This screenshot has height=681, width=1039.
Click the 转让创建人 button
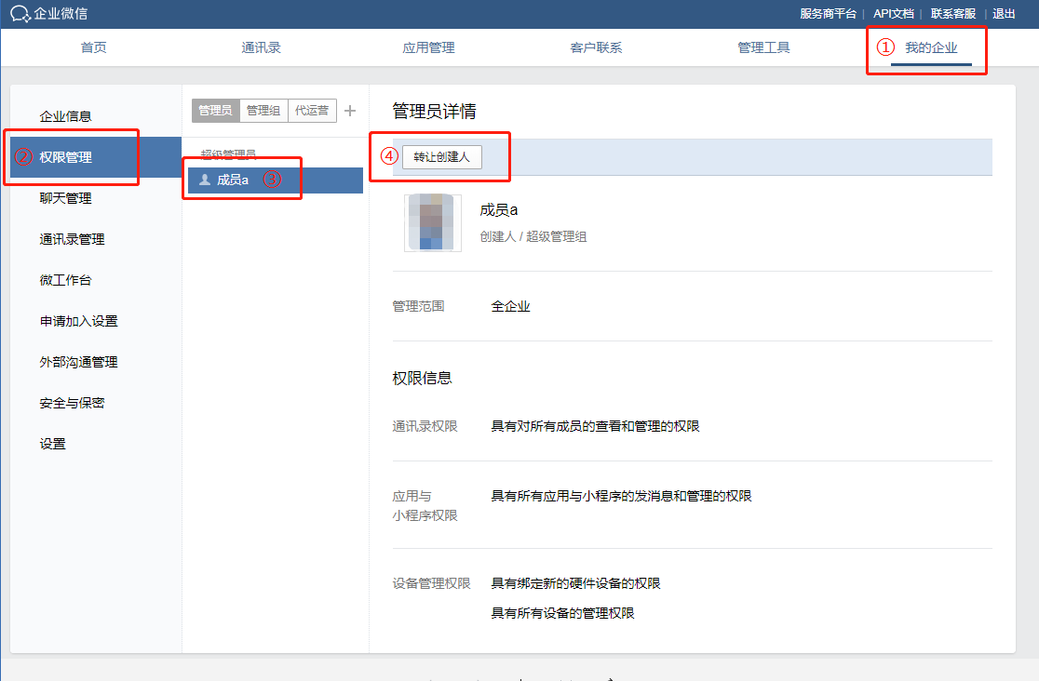click(x=442, y=156)
